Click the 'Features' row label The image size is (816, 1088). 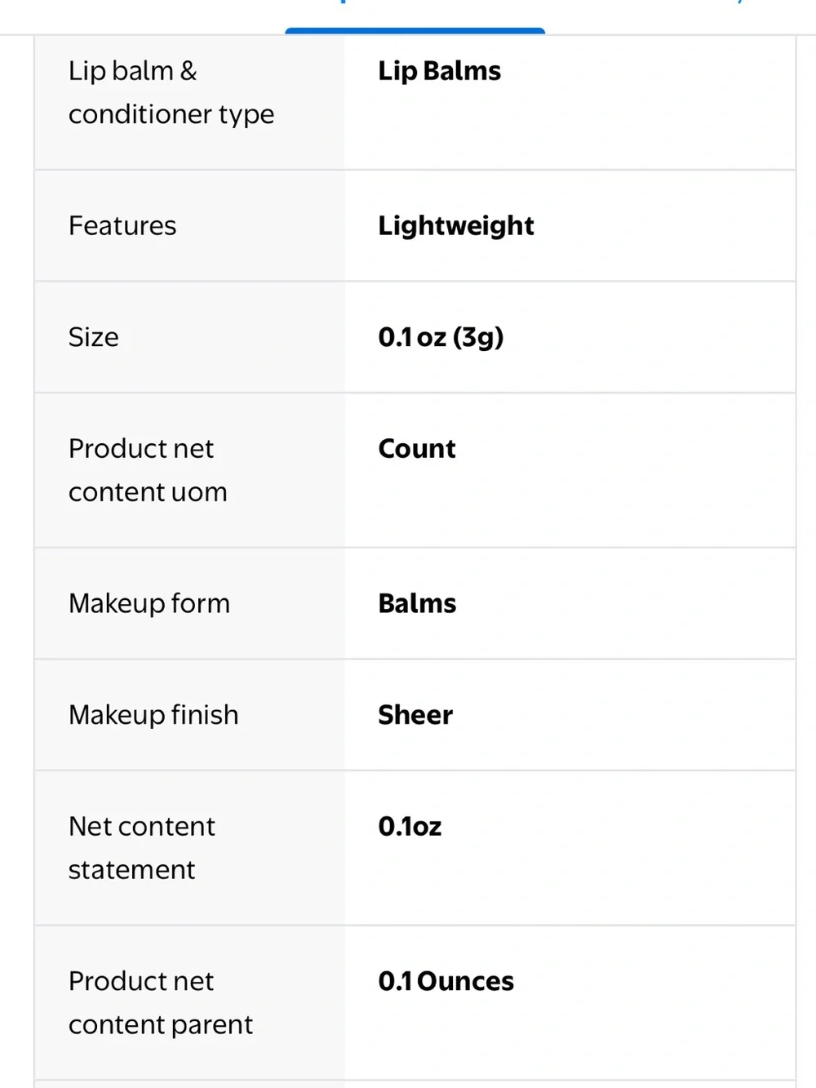(x=122, y=225)
